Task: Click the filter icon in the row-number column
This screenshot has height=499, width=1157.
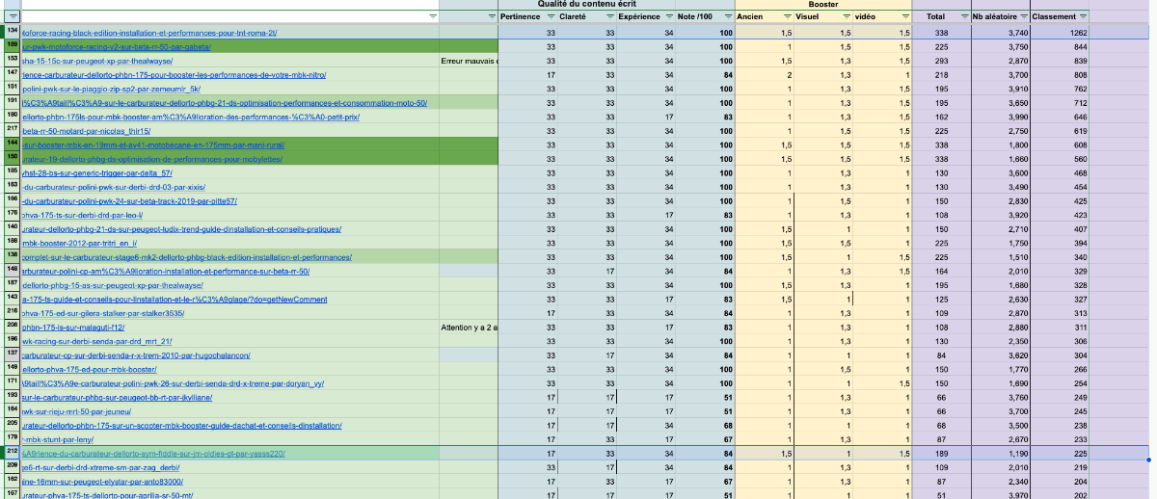Action: pyautogui.click(x=14, y=16)
